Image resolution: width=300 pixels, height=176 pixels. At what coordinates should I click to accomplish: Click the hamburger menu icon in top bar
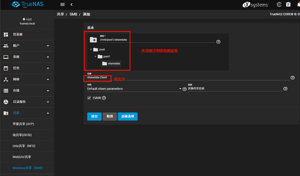62,4
